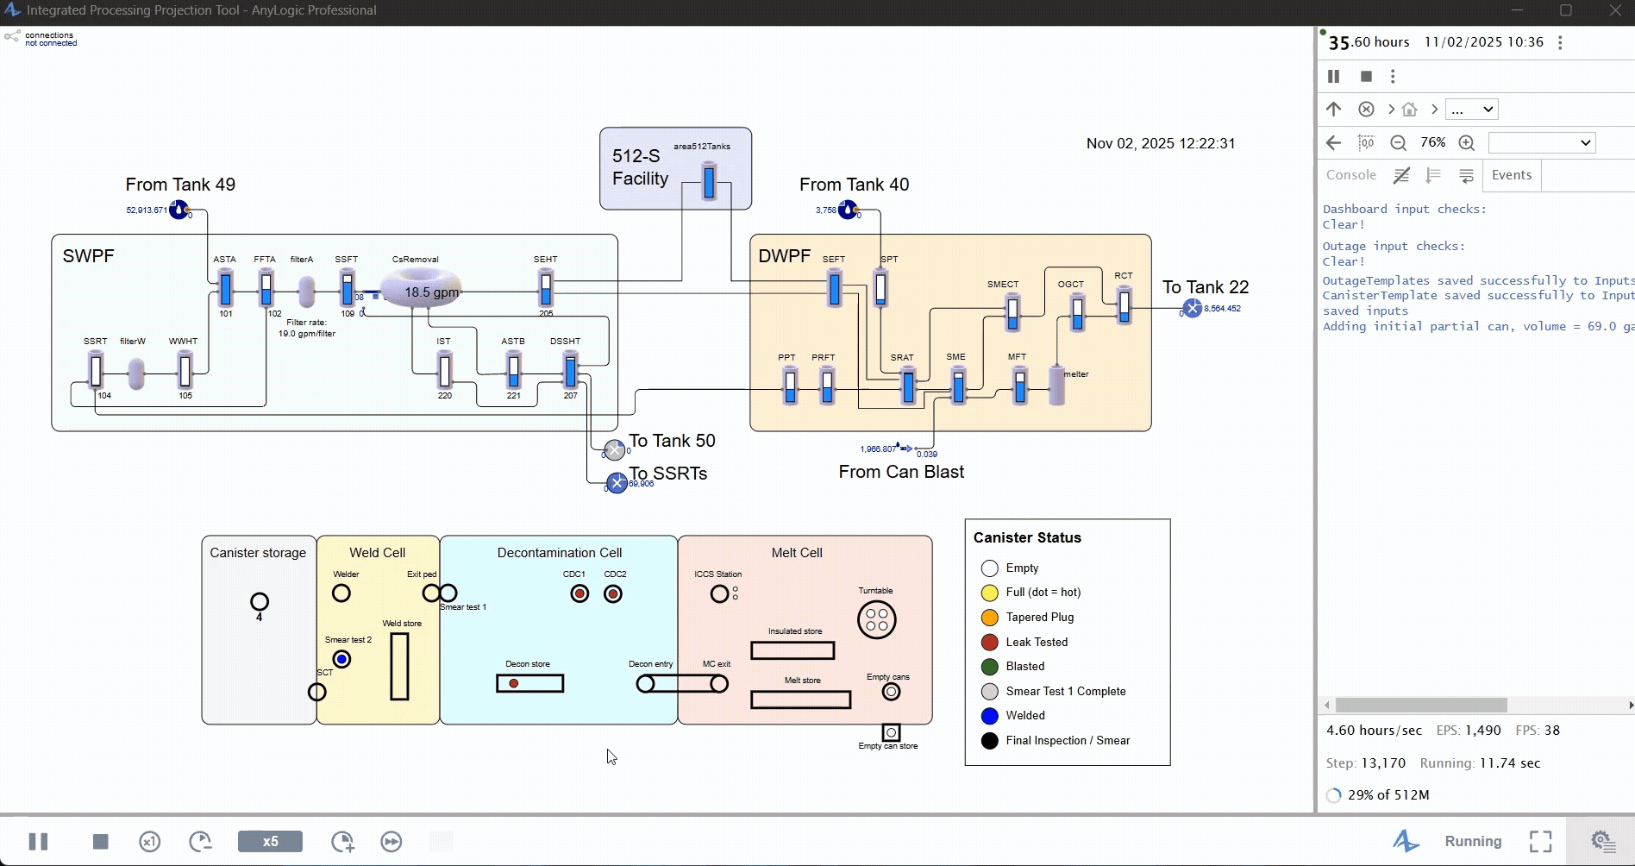Viewport: 1635px width, 866px height.
Task: Zoom out using the magnifier minus icon
Action: [1399, 142]
